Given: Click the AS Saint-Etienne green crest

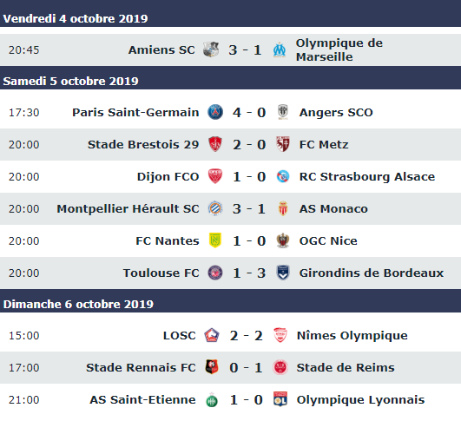Looking at the screenshot, I should (212, 400).
